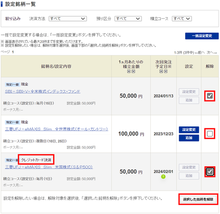Sort next order date ascending icon

[x=161, y=71]
